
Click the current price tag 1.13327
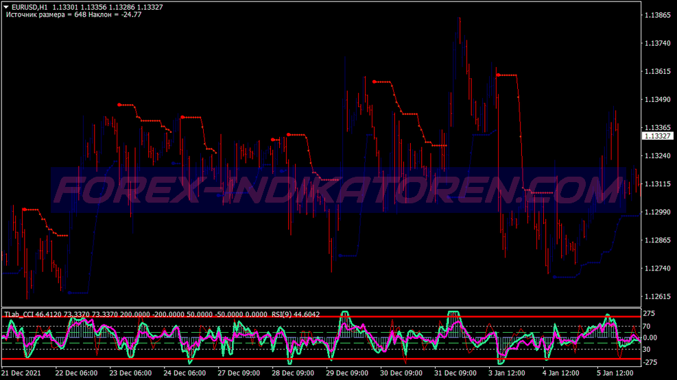(x=657, y=136)
